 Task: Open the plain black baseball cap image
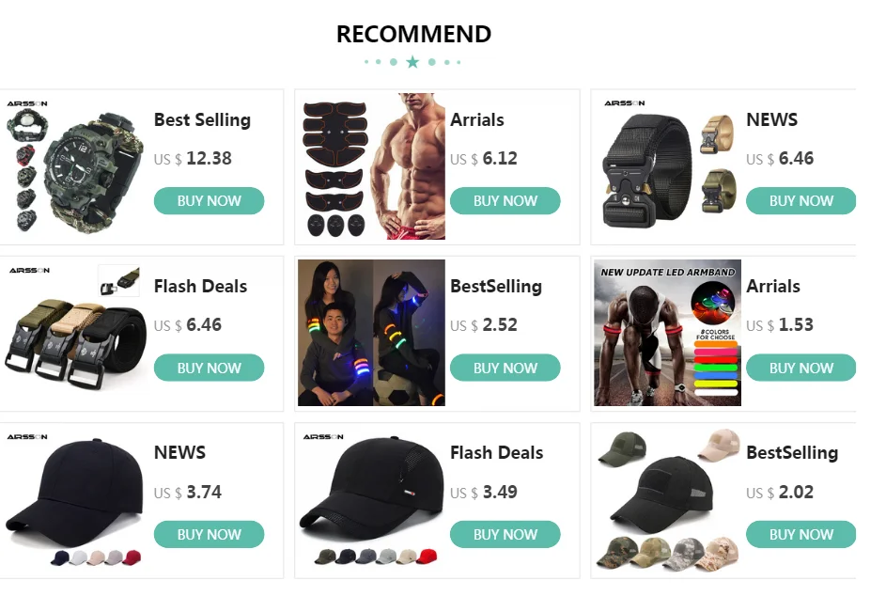click(75, 500)
